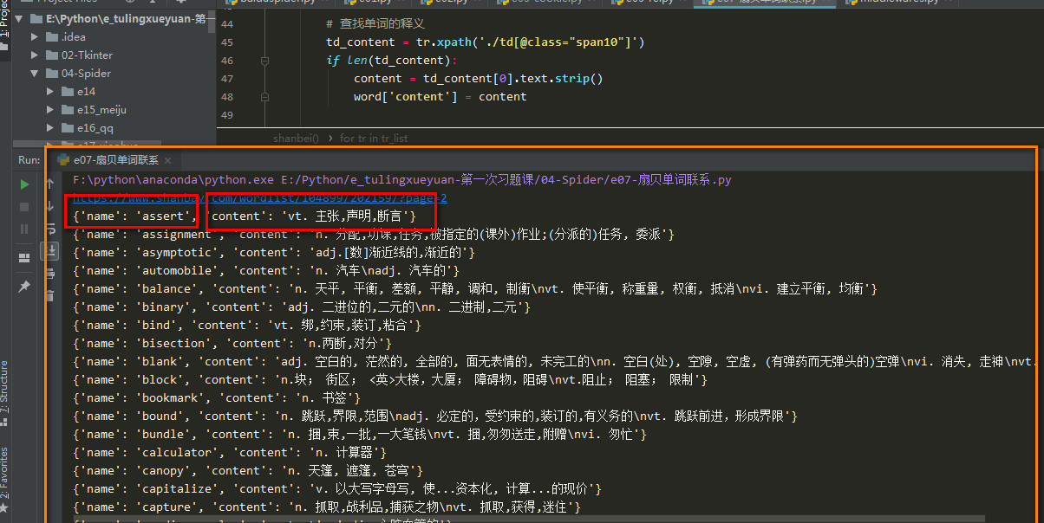Toggle the pin tab button in Run panel

[25, 286]
